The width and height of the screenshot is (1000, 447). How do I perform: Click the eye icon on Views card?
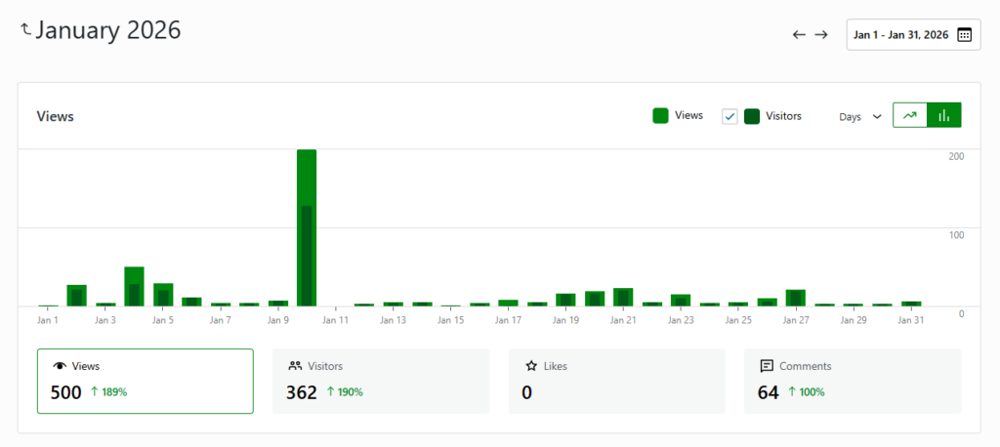click(x=60, y=366)
